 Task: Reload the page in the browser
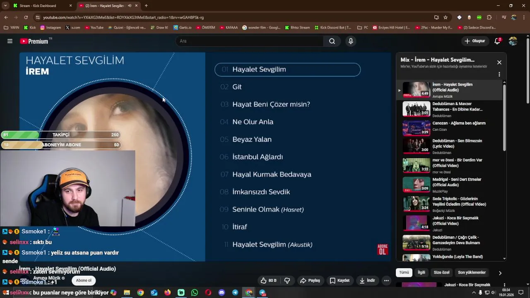26,17
